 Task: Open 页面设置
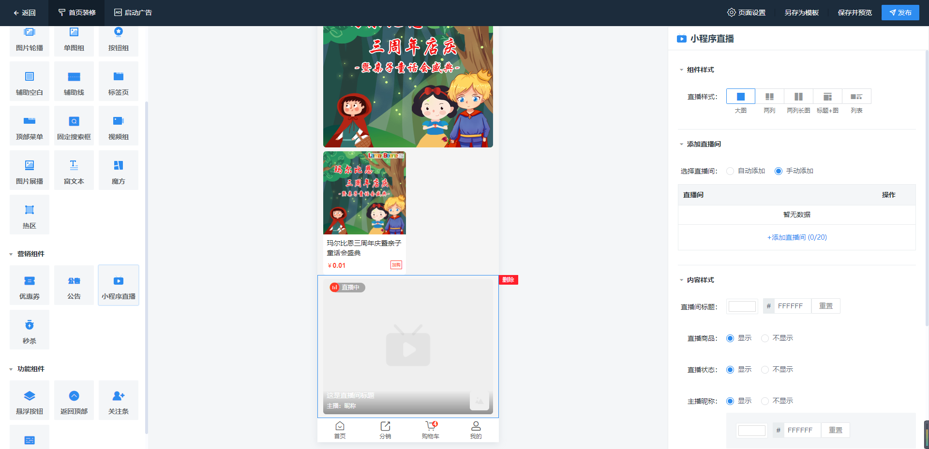tap(746, 13)
